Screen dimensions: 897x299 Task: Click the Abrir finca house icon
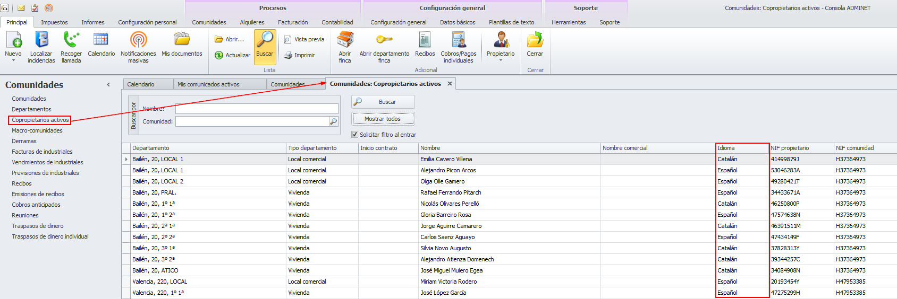[x=345, y=40]
